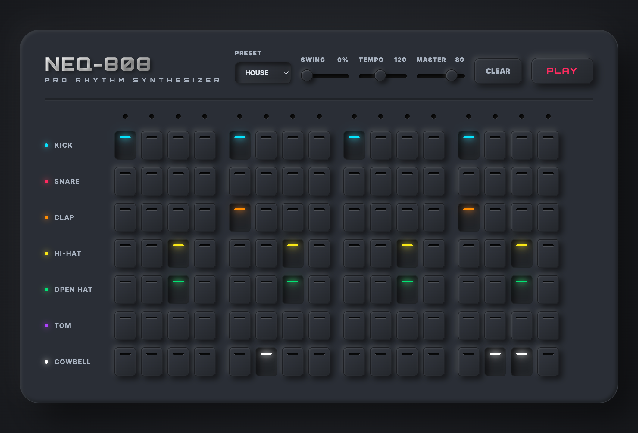
Task: Enable Kick step 3 pad
Action: pyautogui.click(x=178, y=145)
